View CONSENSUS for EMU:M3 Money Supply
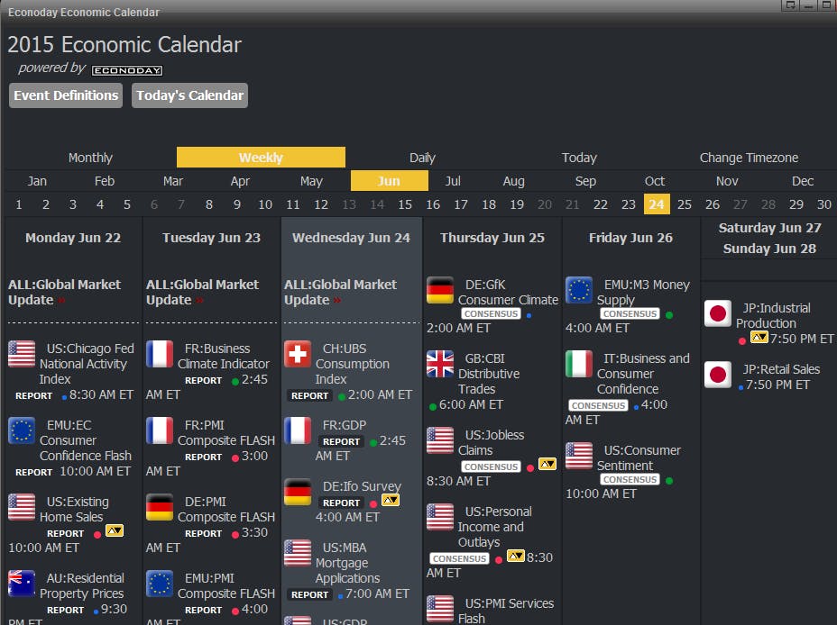837x625 pixels. (630, 313)
